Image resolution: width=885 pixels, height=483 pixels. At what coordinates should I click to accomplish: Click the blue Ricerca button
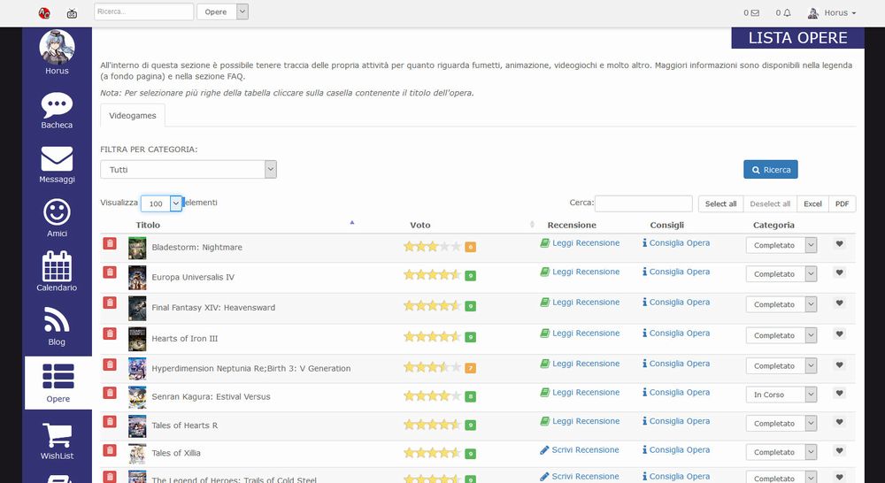click(771, 169)
